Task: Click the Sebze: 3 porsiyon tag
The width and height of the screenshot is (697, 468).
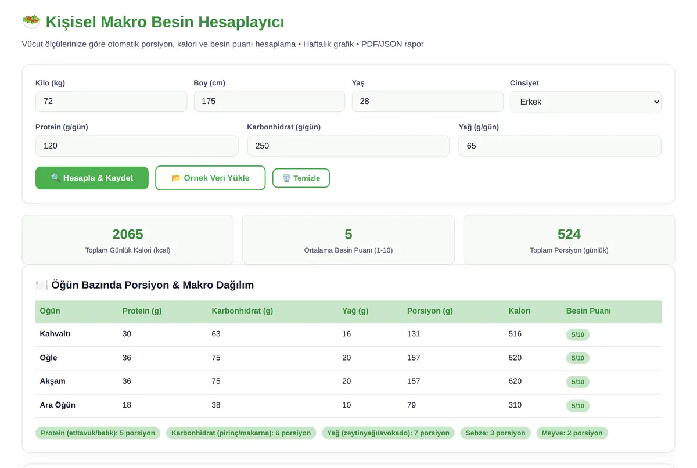Action: click(495, 433)
